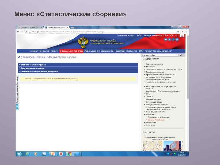Open the Войти link in header
Viewport: 220px width, 165px height.
(x=139, y=35)
